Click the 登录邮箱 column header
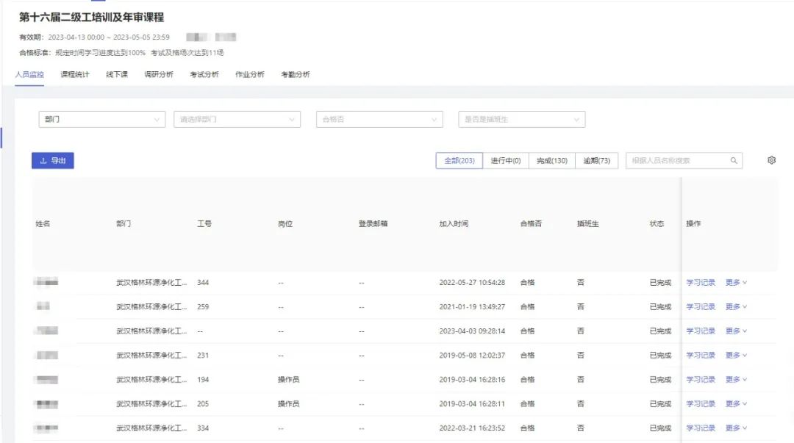Image resolution: width=794 pixels, height=443 pixels. pyautogui.click(x=373, y=224)
